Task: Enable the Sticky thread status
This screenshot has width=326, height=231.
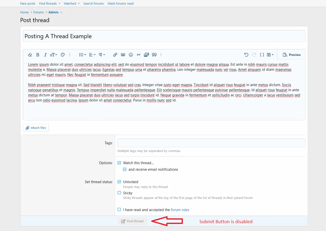Action: 119,193
